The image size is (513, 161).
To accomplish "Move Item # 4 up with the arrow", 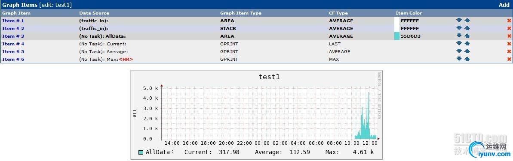I will (467, 43).
